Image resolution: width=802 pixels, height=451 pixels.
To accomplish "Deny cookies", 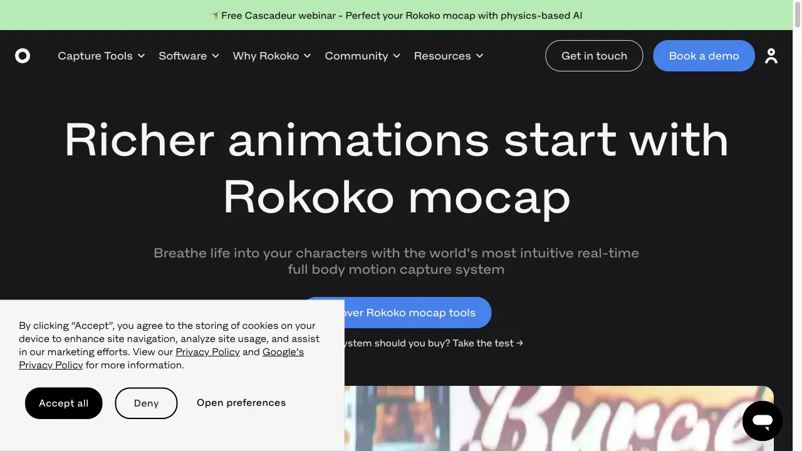I will (x=146, y=403).
